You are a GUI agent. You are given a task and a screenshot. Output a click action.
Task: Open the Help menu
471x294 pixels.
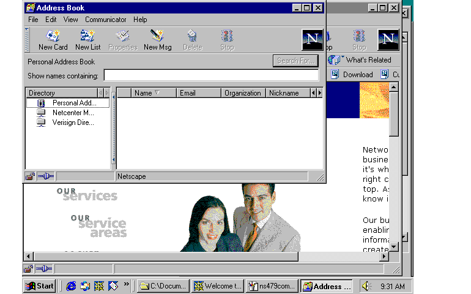[140, 20]
